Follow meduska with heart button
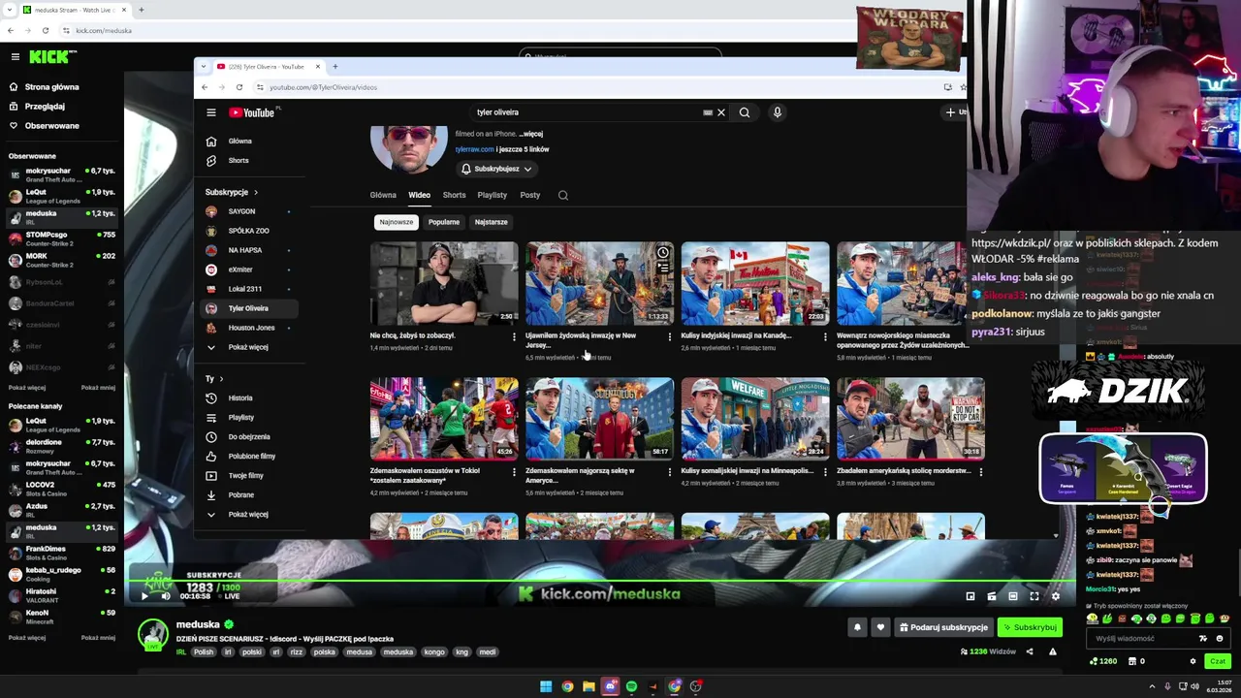1241x698 pixels. tap(880, 627)
